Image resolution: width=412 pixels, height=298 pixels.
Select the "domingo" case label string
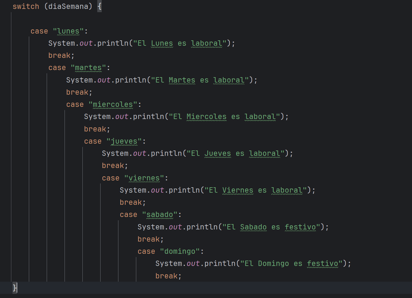tap(180, 251)
